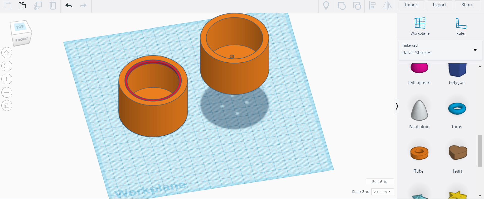Zoom out with the minus button
This screenshot has width=484, height=199.
click(x=7, y=92)
